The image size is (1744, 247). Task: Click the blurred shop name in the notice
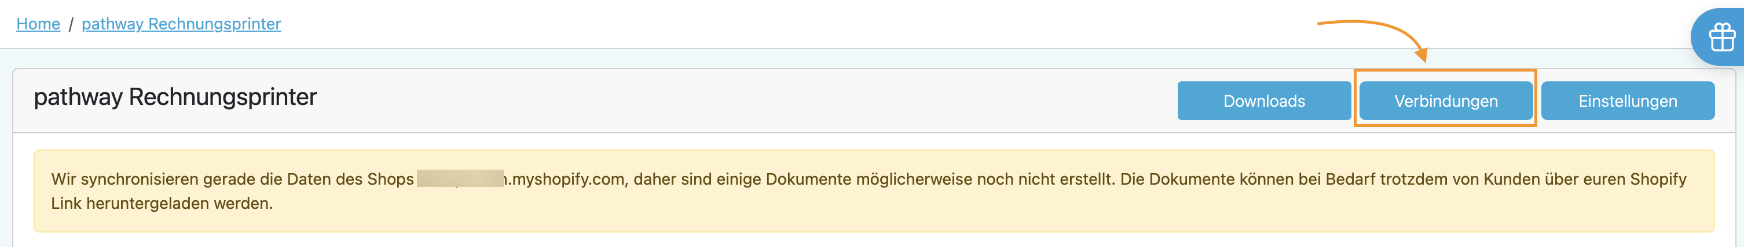tap(460, 179)
